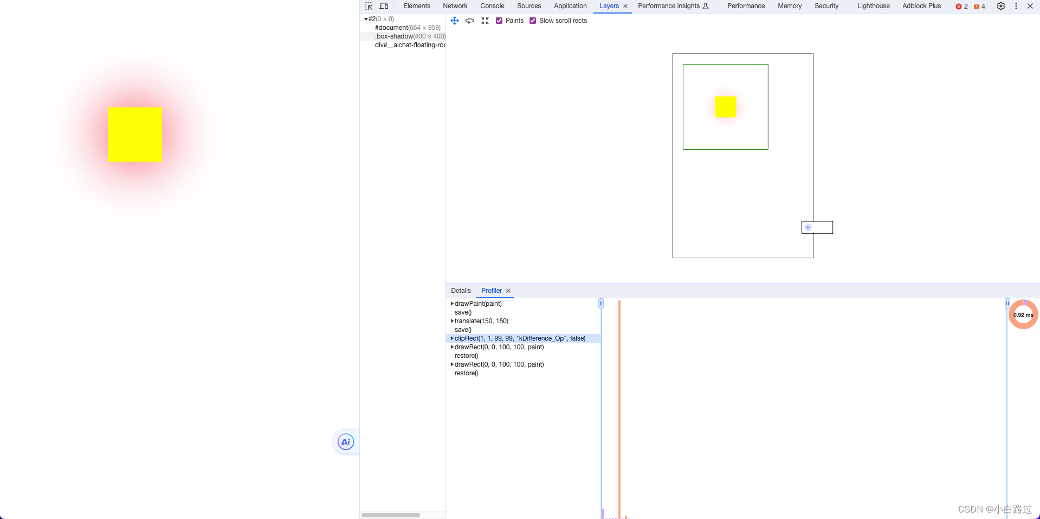Close the DevTools panel
Image resolution: width=1040 pixels, height=519 pixels.
click(1030, 6)
